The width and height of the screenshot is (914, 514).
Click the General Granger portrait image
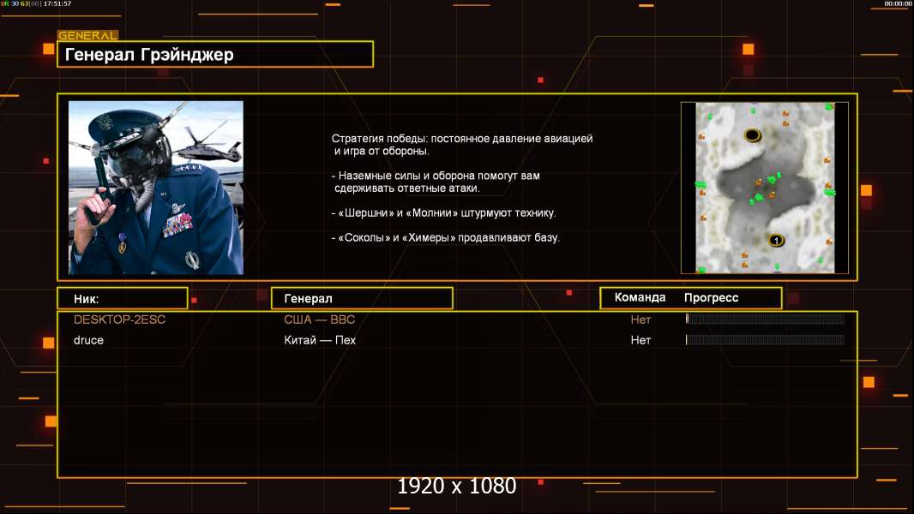(156, 188)
